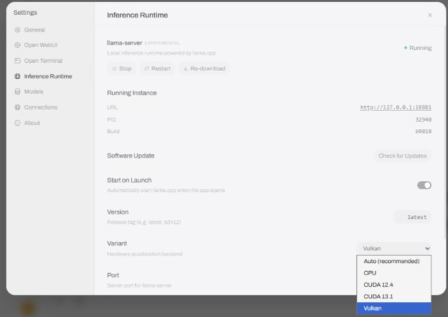Select the highlighted Vulkan option

click(x=394, y=308)
